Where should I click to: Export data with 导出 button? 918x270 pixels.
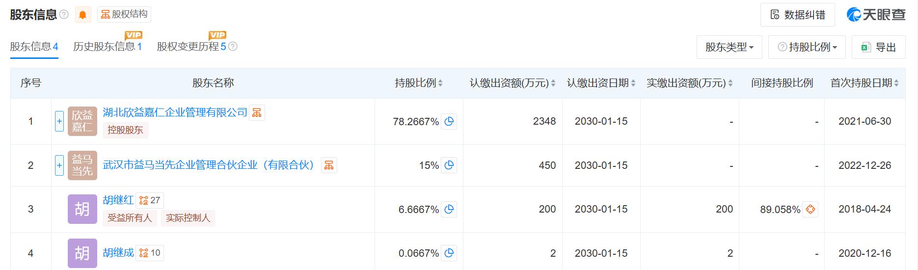[x=879, y=47]
